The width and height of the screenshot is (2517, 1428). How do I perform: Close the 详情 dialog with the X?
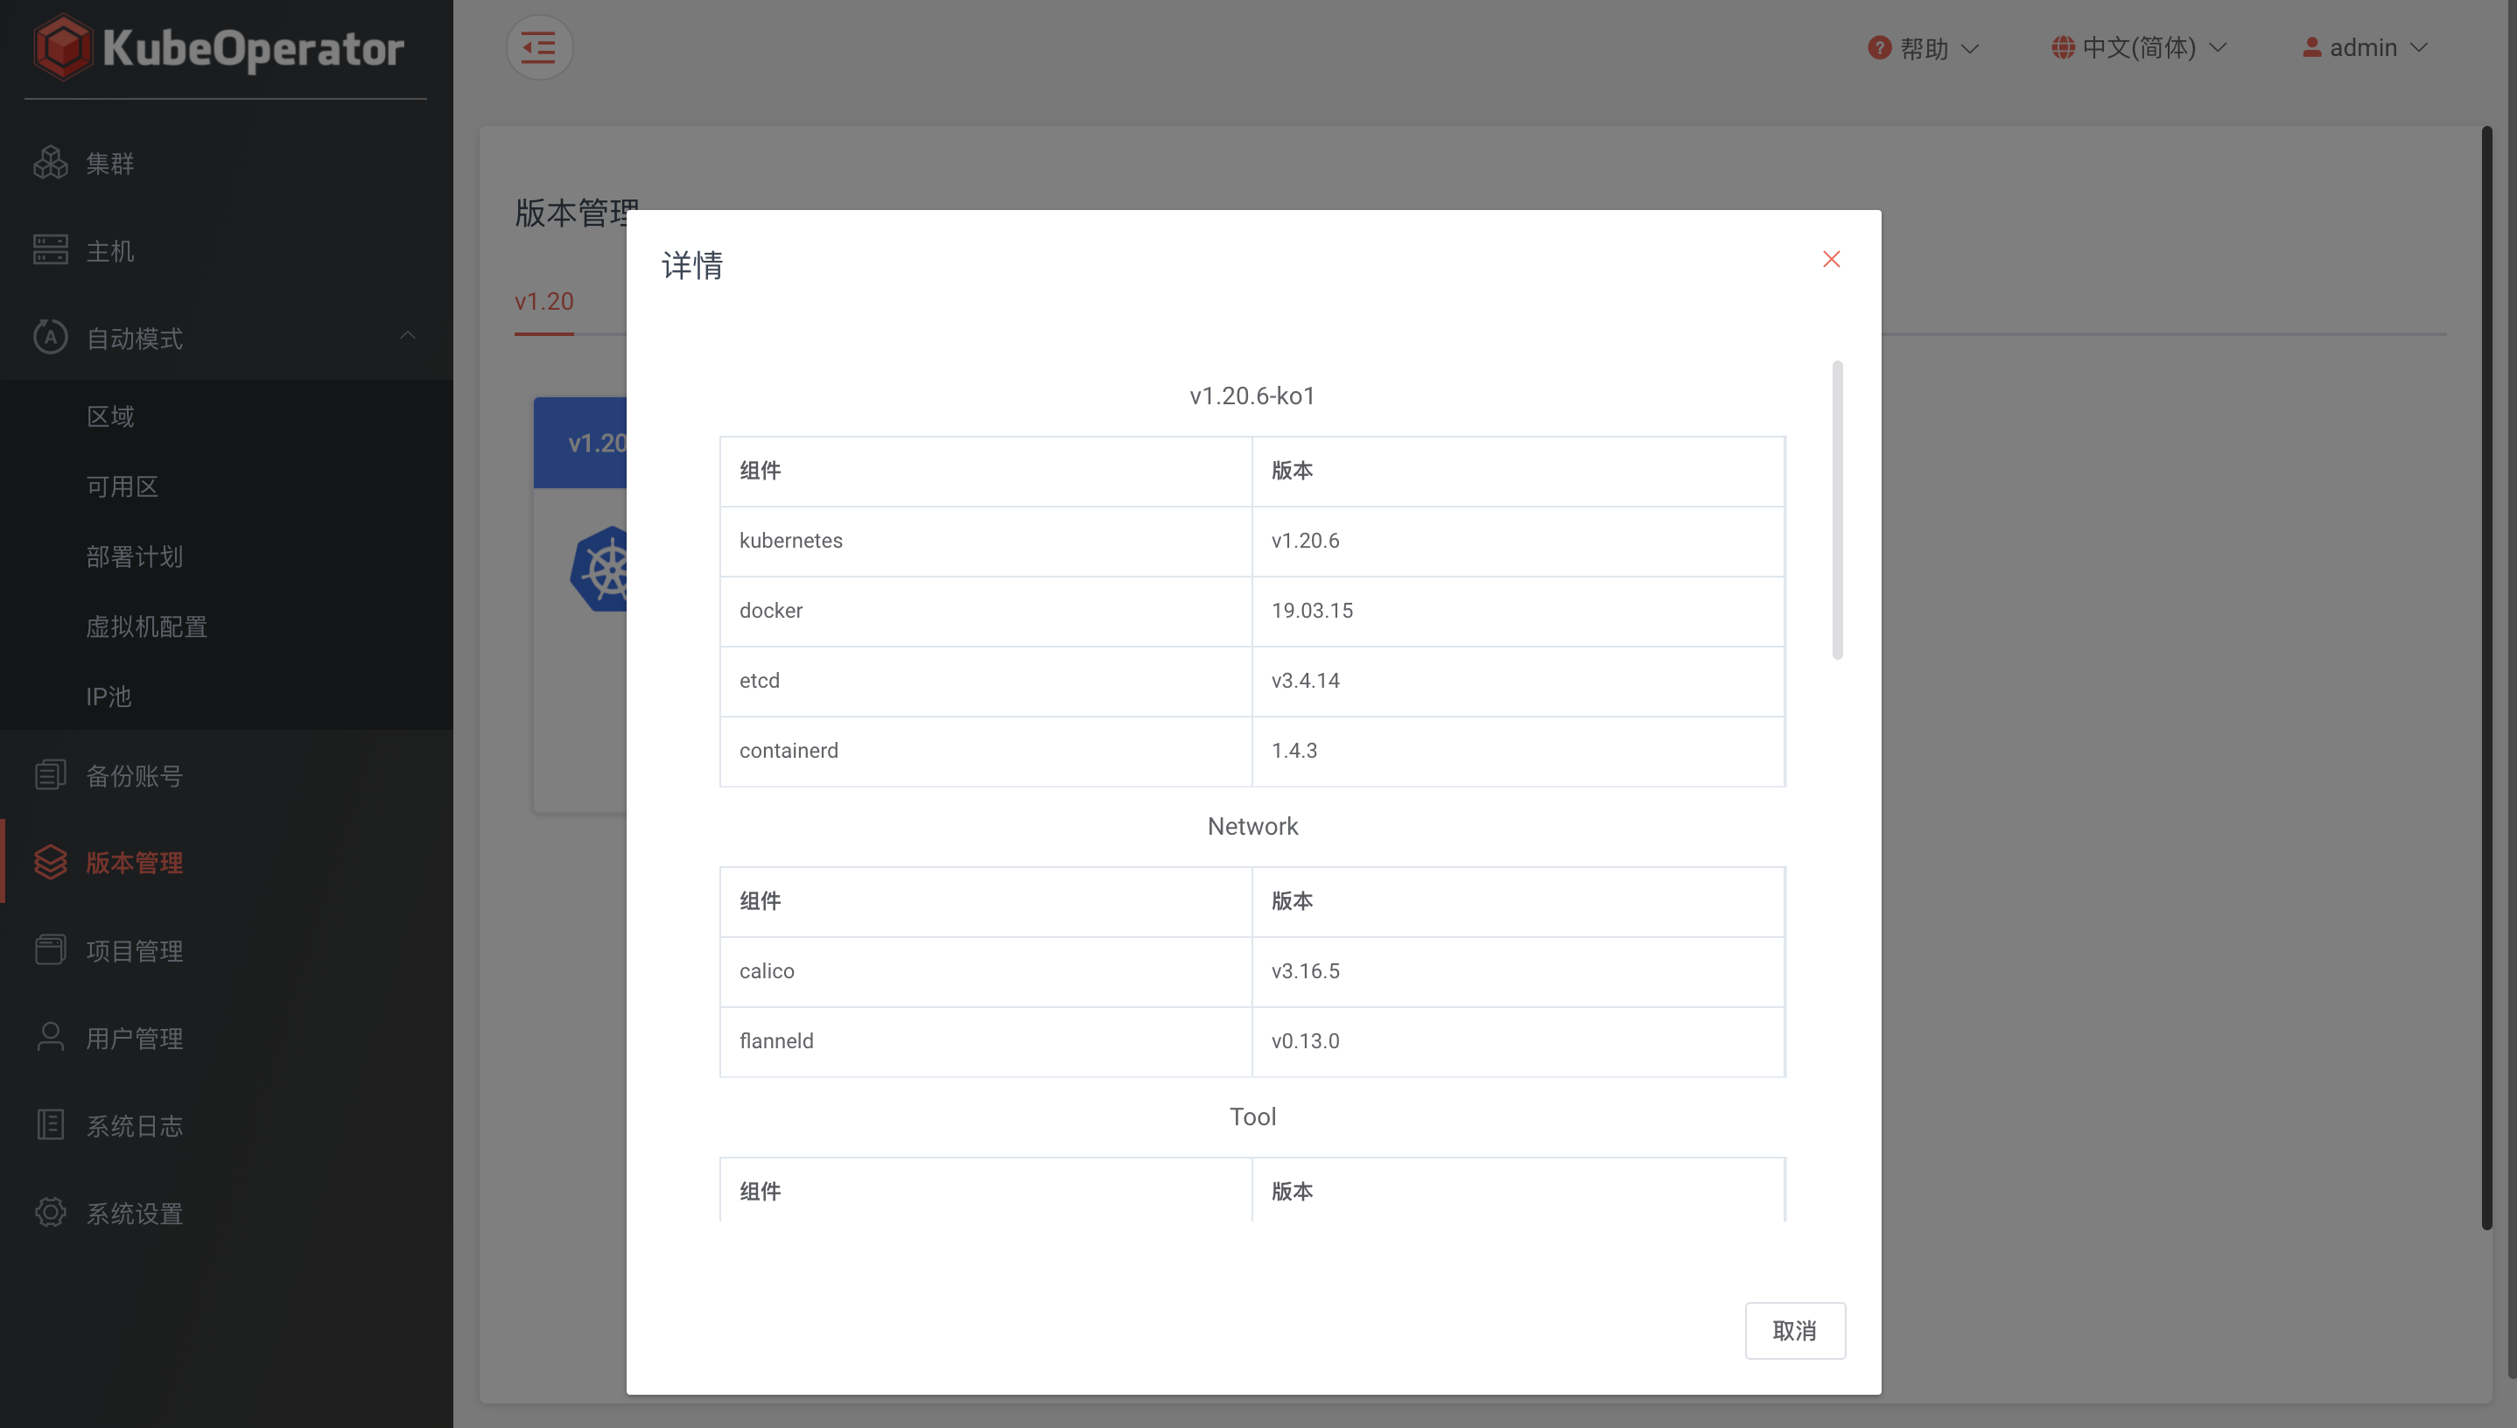(x=1832, y=259)
